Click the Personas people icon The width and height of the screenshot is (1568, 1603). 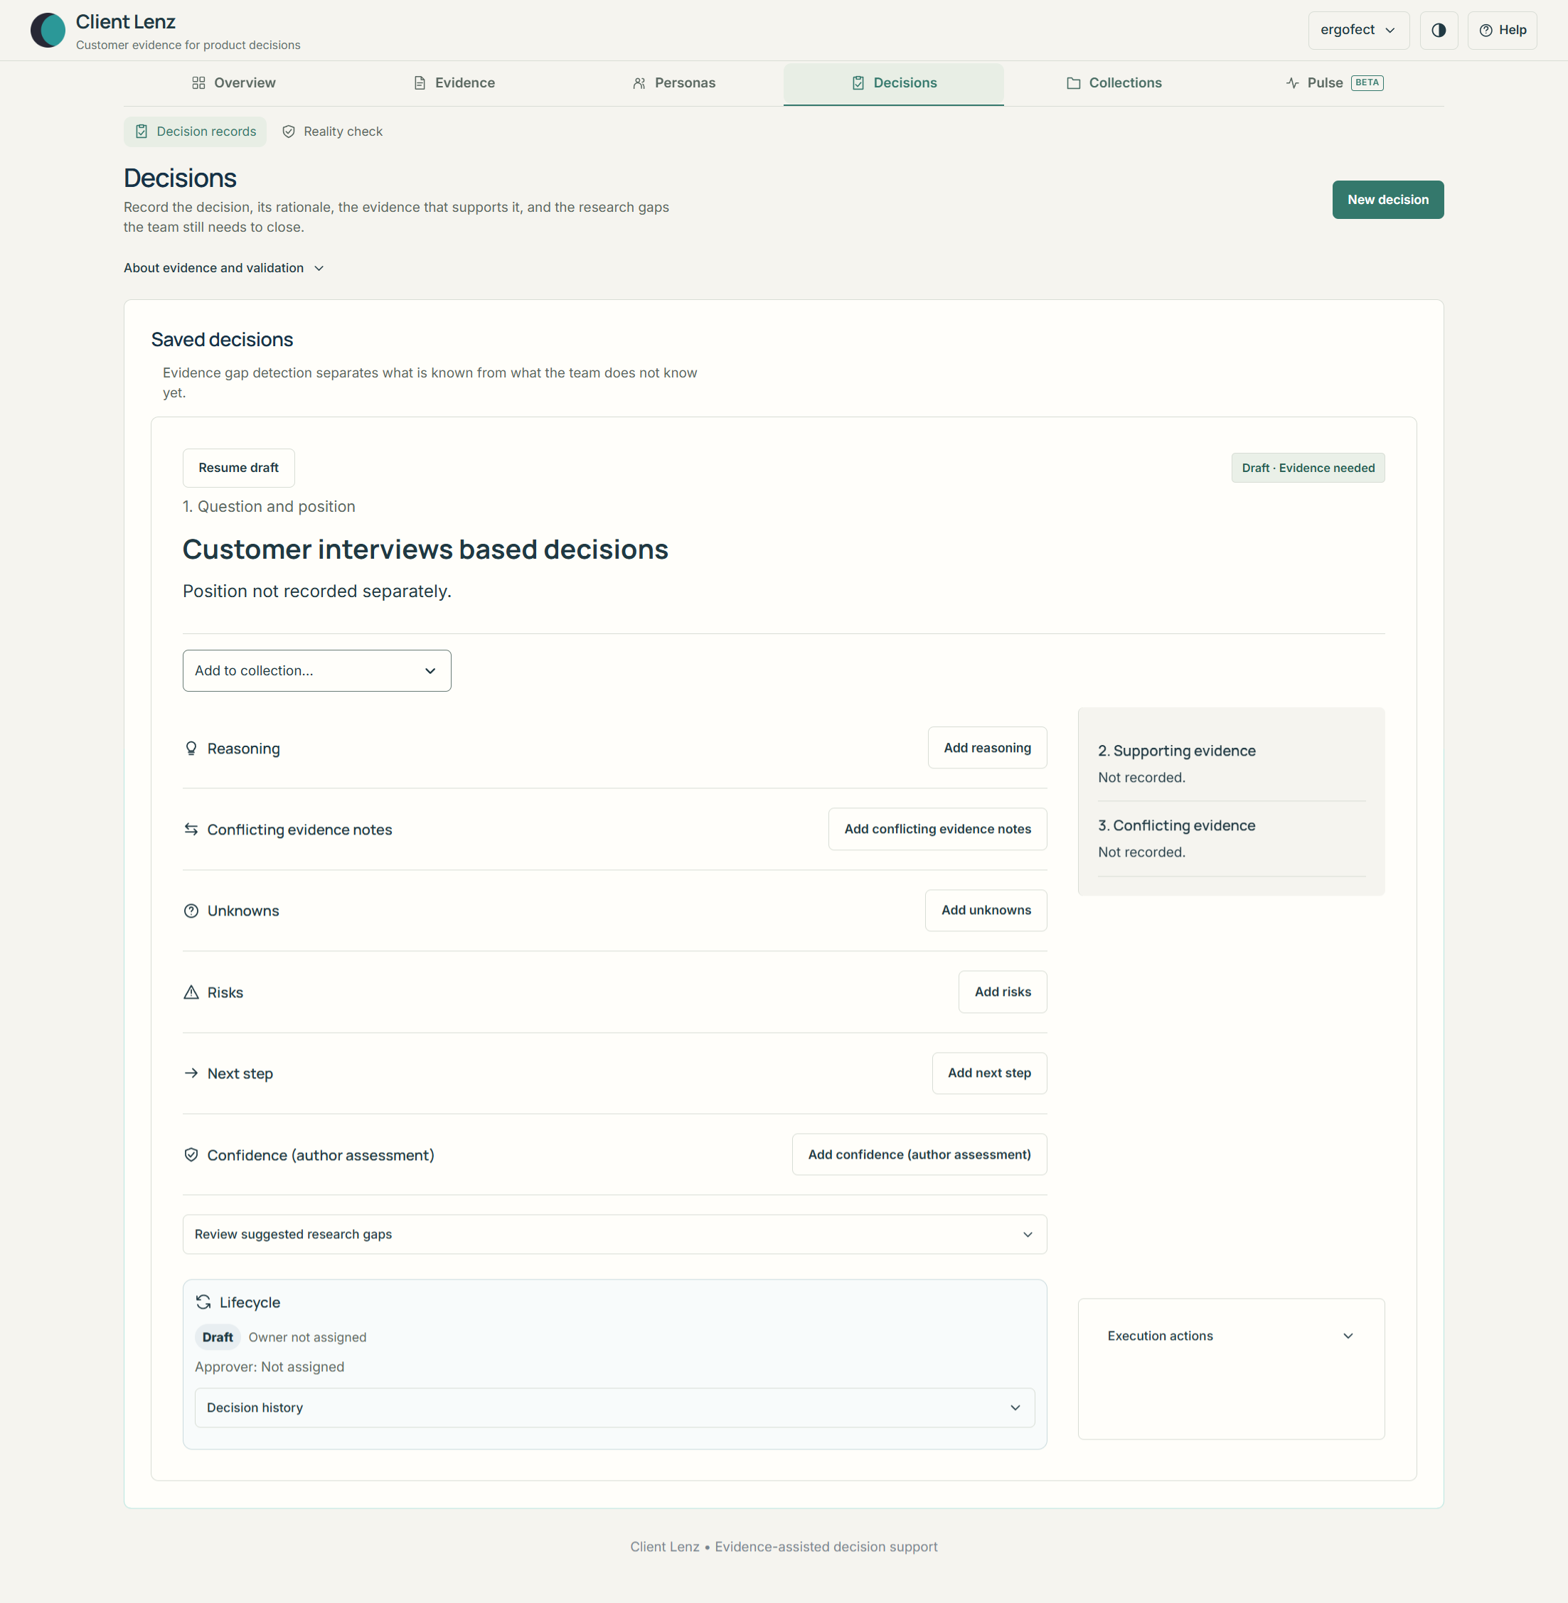click(x=639, y=83)
